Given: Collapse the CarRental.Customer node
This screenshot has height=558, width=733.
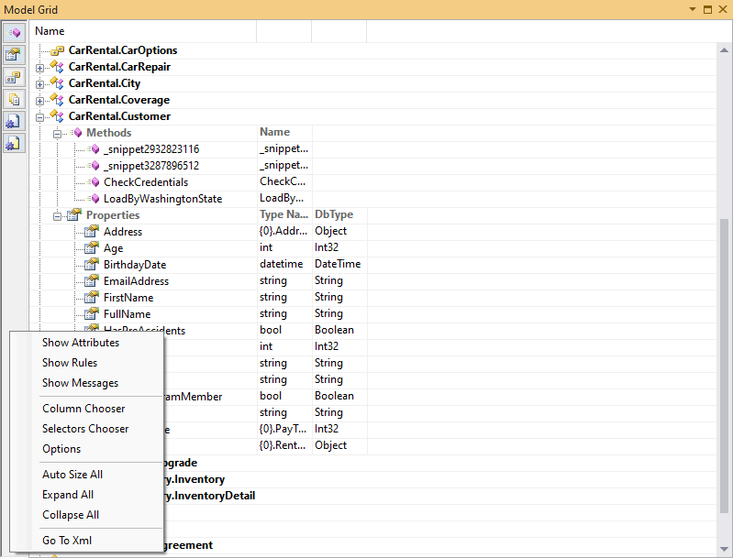Looking at the screenshot, I should coord(39,116).
